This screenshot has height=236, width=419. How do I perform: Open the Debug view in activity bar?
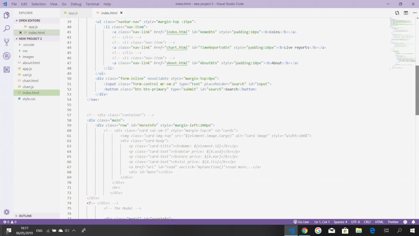tap(6, 56)
